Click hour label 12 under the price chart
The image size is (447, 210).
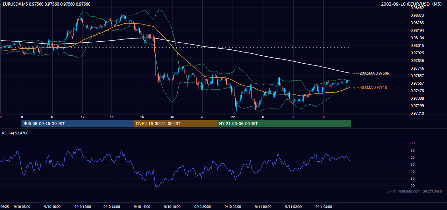[x=83, y=117]
